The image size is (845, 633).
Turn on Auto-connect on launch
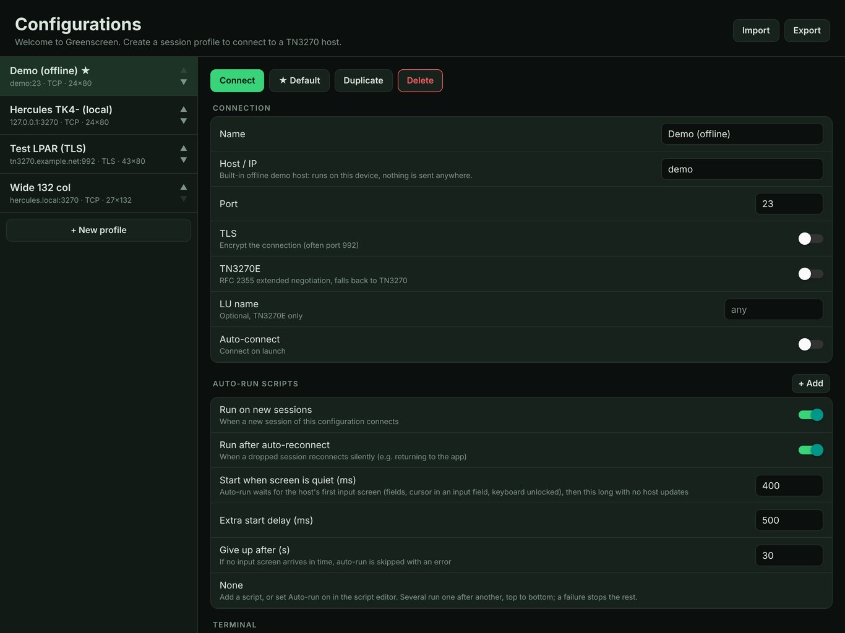[810, 344]
